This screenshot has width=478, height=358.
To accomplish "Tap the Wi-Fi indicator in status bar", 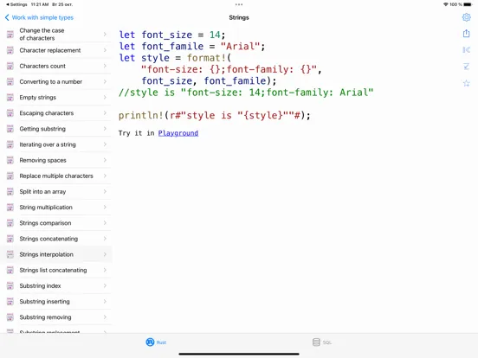I will tap(446, 4).
